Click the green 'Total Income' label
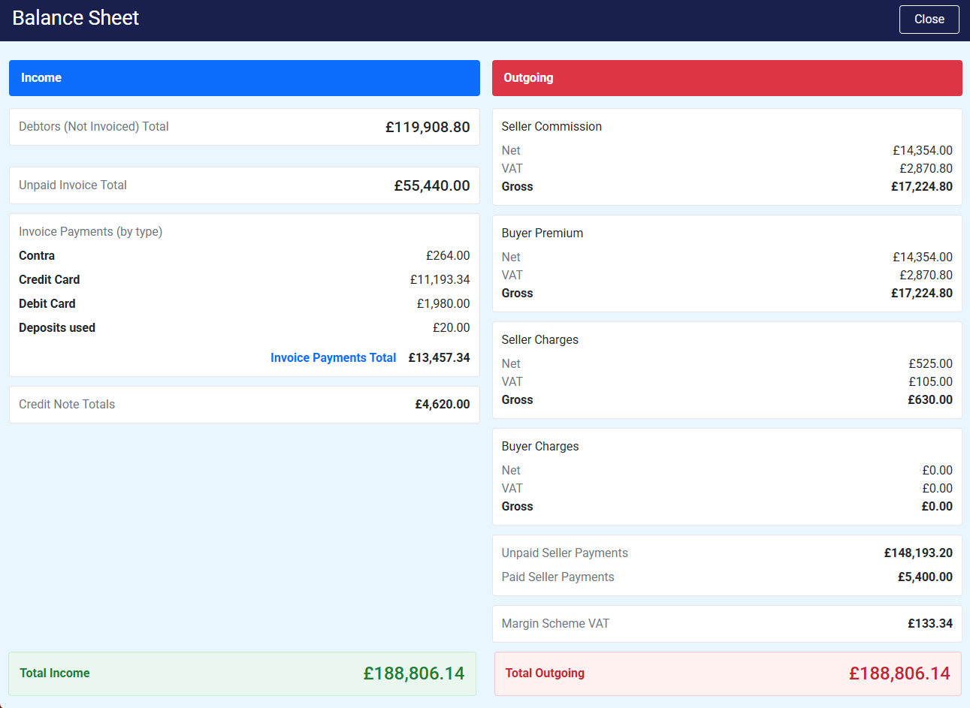 click(x=55, y=673)
